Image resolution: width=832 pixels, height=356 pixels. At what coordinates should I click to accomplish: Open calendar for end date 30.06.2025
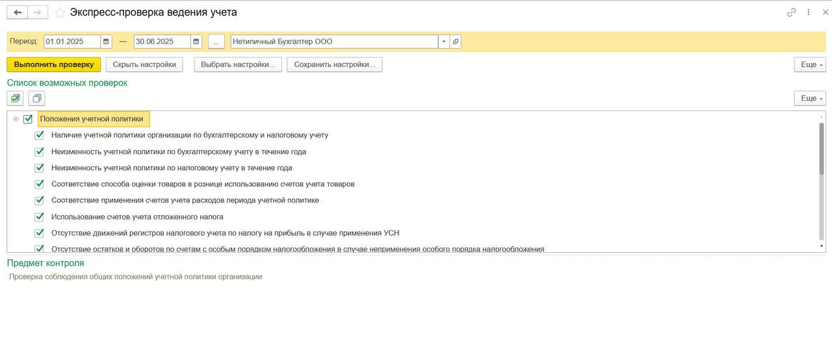[x=196, y=42]
